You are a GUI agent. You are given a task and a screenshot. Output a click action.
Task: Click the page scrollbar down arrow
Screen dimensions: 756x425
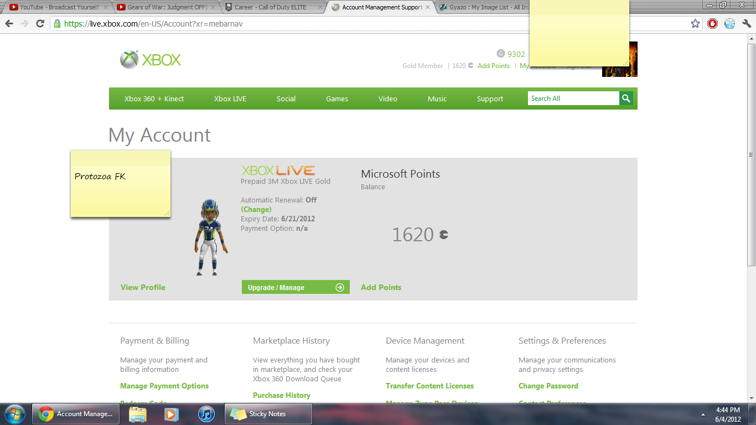[751, 398]
